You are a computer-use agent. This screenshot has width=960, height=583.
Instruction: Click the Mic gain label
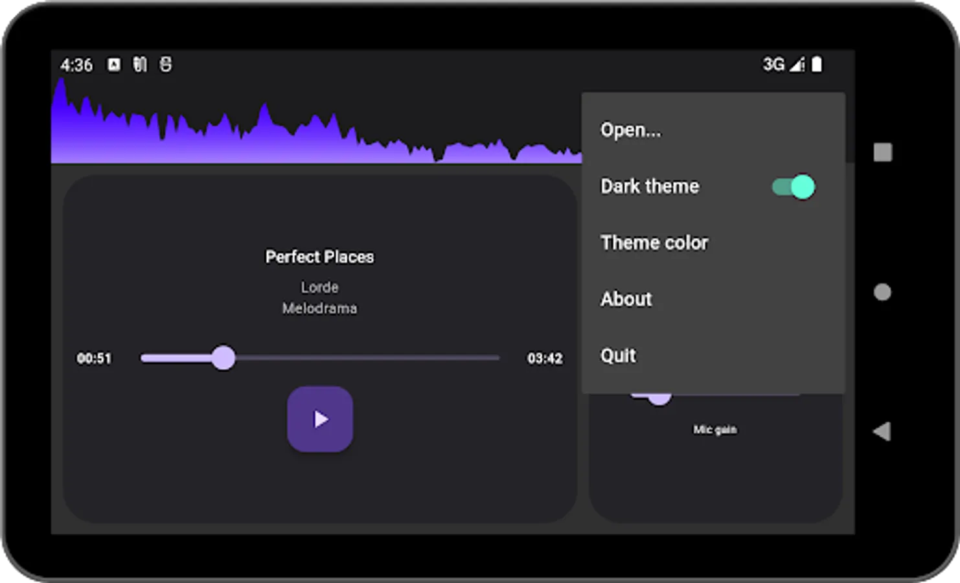click(x=715, y=429)
